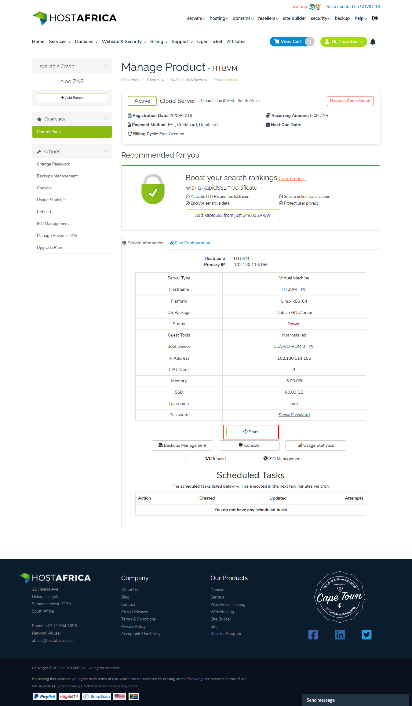Visit the Affiliates page link
Screen dimensions: 412x706
tap(236, 42)
